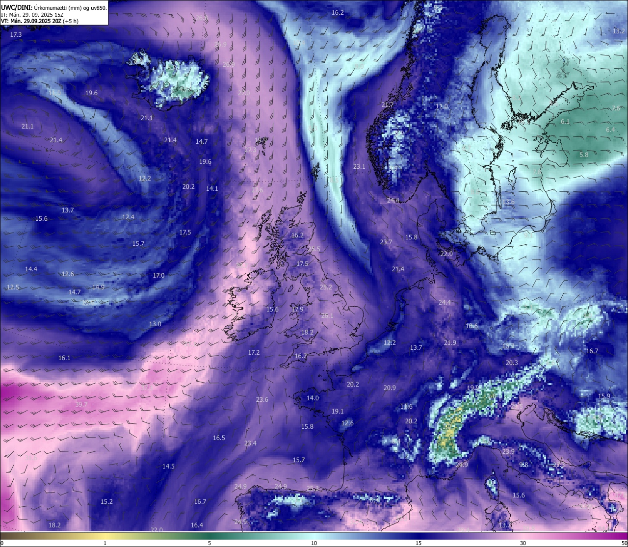
Task: Click the 39.7 value in the pink Atlantic plume
Action: point(81,405)
